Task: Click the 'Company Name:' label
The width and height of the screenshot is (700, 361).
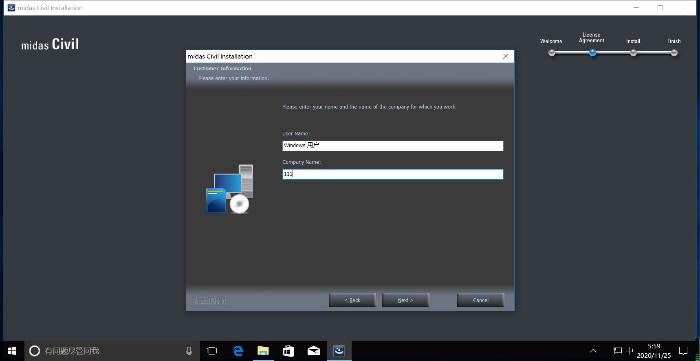Action: [302, 162]
